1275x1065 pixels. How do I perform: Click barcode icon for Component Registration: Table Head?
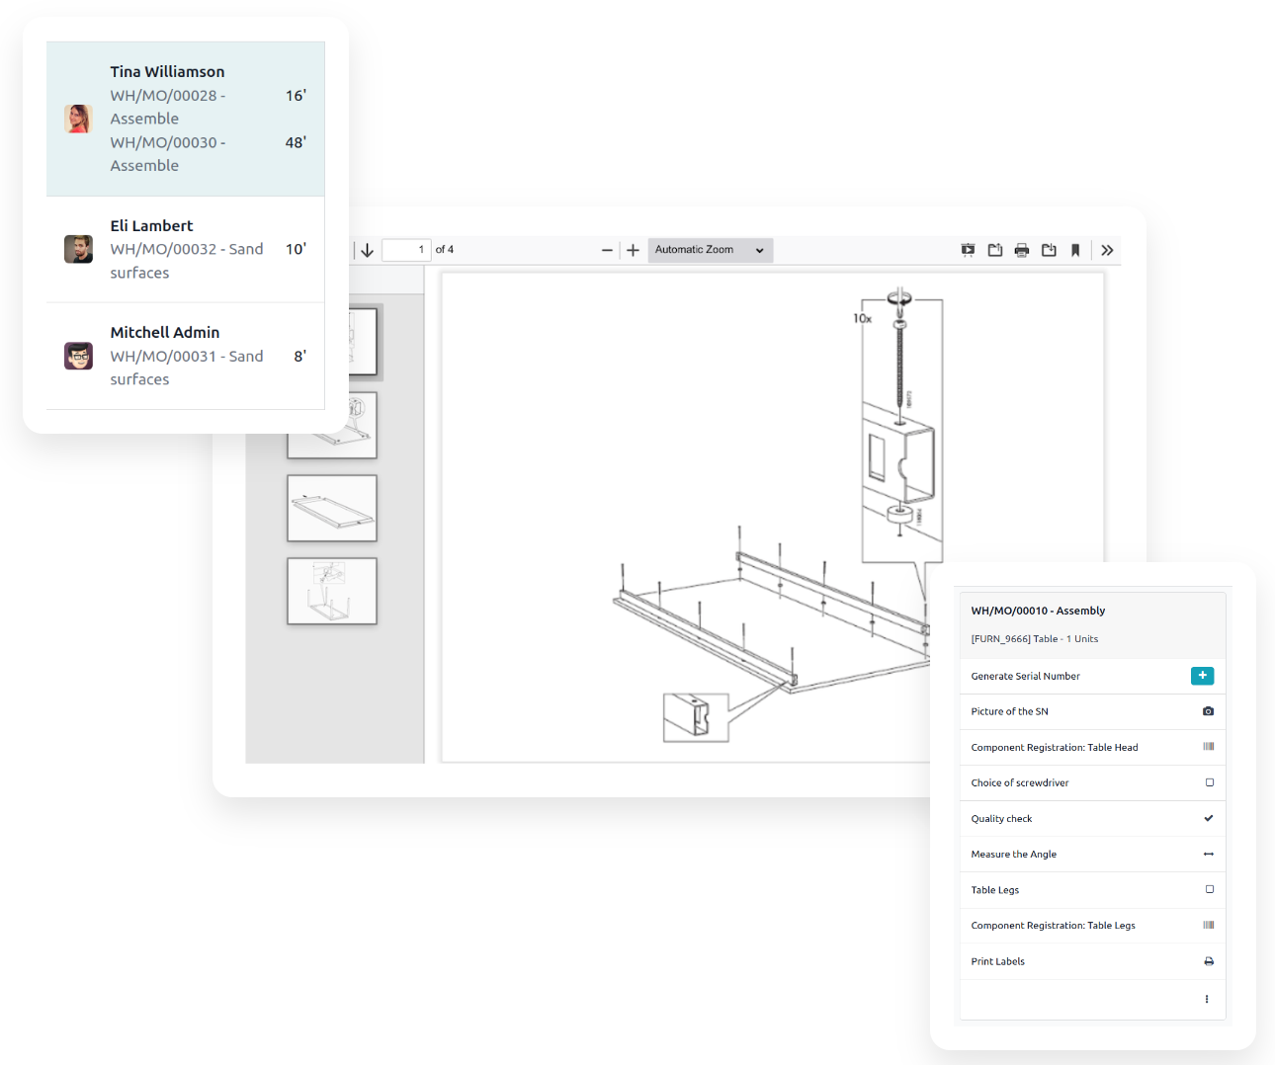point(1208,747)
